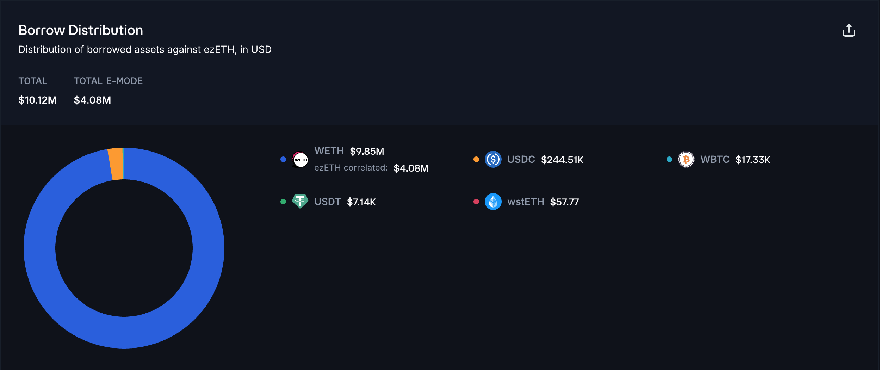This screenshot has width=880, height=370.
Task: Click the share/export icon
Action: click(x=849, y=31)
